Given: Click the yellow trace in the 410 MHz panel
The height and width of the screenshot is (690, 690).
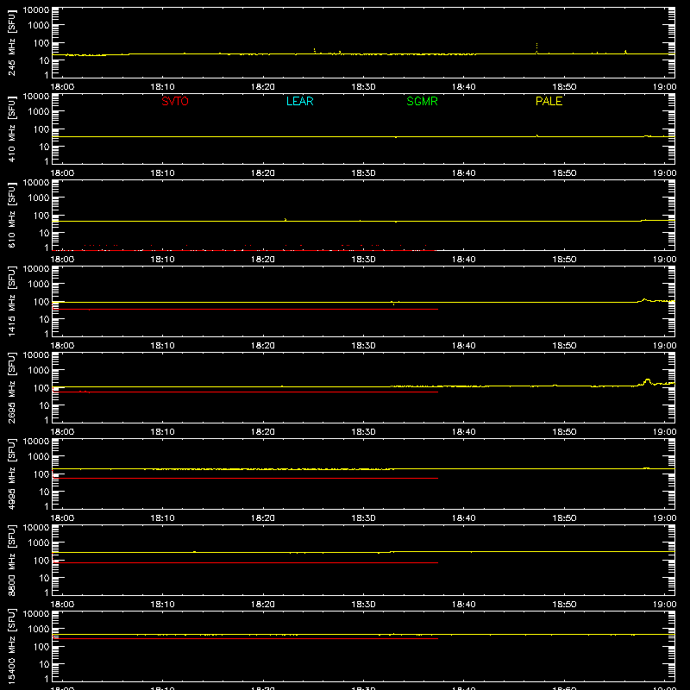Looking at the screenshot, I should pyautogui.click(x=363, y=137).
